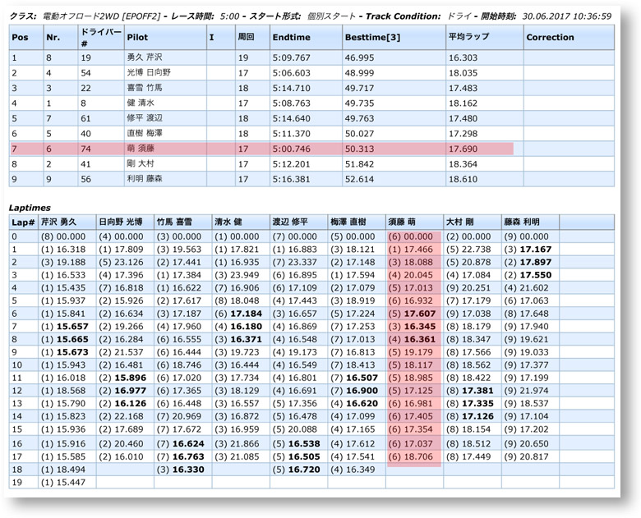Select the highlighted row for pilot 萌 須藤

click(x=263, y=149)
